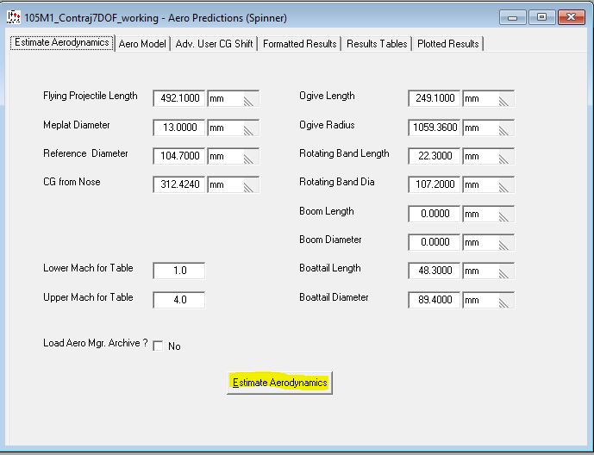This screenshot has height=455, width=594.
Task: Select the Results Tables tab
Action: [x=377, y=44]
